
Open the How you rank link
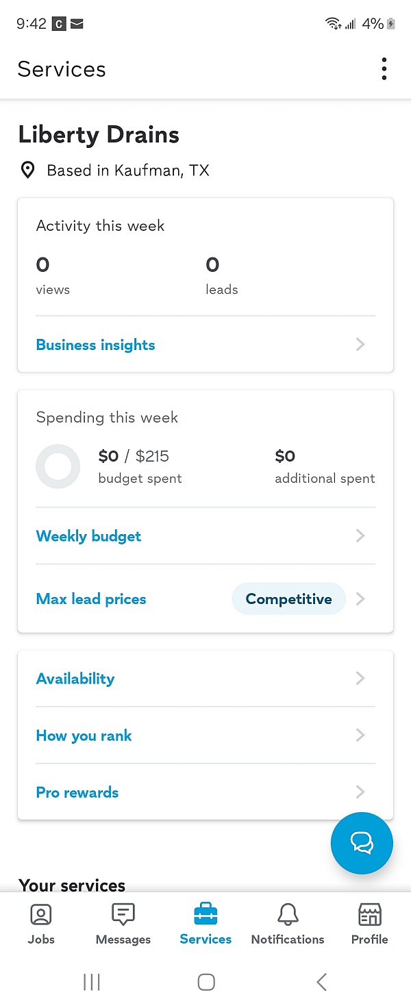pos(84,735)
